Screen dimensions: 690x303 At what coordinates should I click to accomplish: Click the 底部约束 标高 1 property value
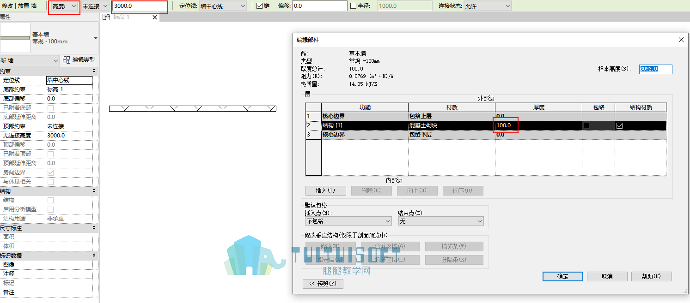[x=69, y=89]
